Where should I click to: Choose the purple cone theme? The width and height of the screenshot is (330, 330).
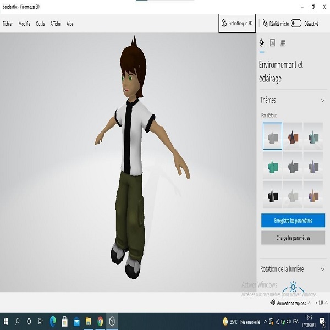(x=313, y=166)
